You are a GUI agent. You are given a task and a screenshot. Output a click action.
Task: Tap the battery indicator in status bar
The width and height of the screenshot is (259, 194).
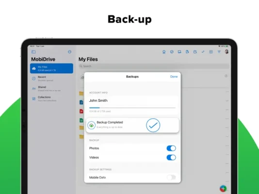(227, 46)
